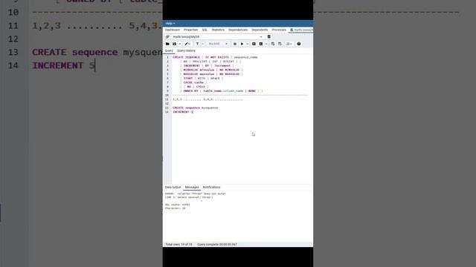Viewport: 476px width, 267px height.
Task: Click the Filter rows icon
Action: 197,44
